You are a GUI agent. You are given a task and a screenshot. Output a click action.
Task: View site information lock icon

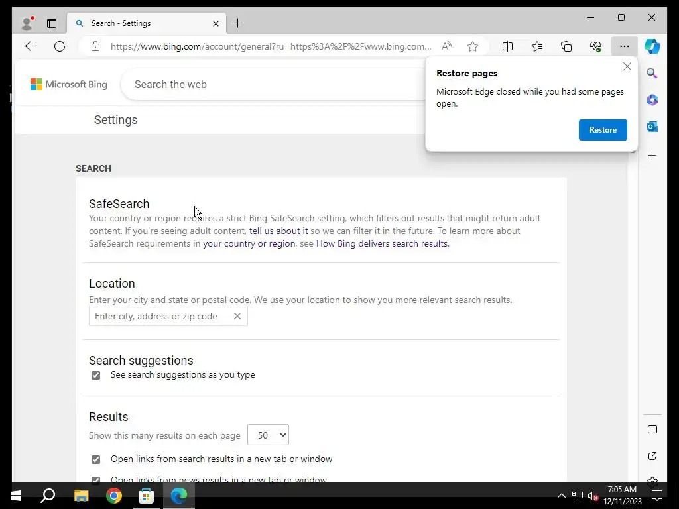point(95,46)
